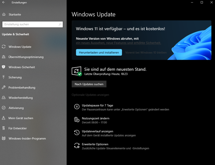Click the Problembehandlung wrench icon
Screen dimensions: 215x165
click(4, 87)
